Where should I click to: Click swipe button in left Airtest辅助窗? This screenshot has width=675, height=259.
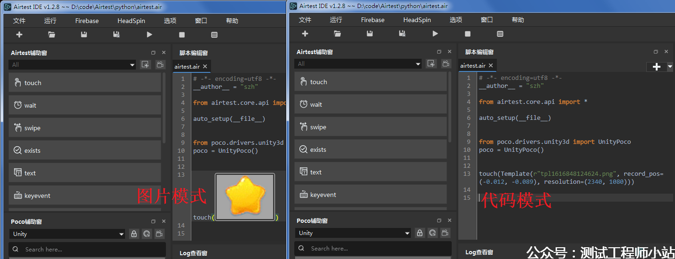(85, 128)
